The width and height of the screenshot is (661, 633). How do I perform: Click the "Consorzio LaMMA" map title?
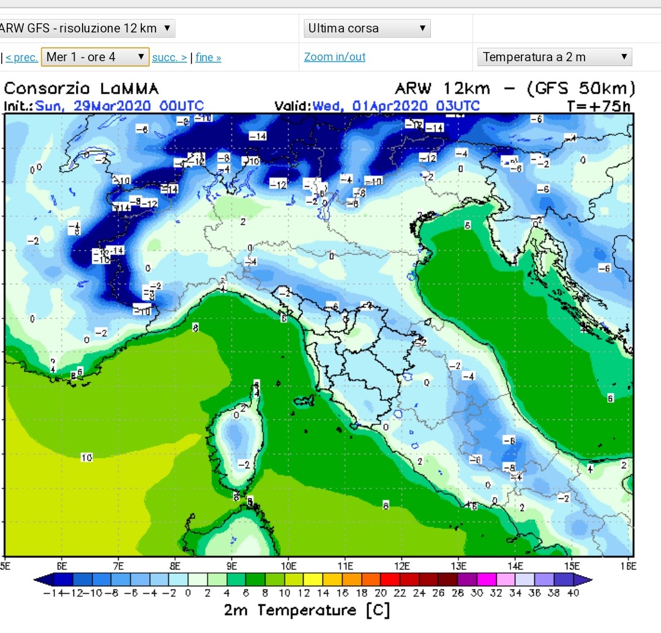coord(81,89)
